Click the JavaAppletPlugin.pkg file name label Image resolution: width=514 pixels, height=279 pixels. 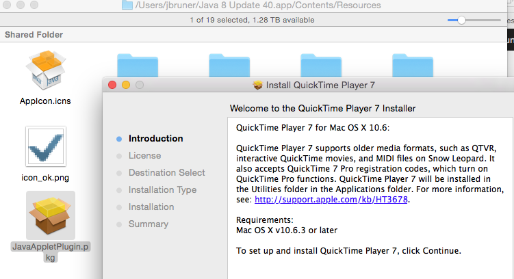[x=50, y=252]
